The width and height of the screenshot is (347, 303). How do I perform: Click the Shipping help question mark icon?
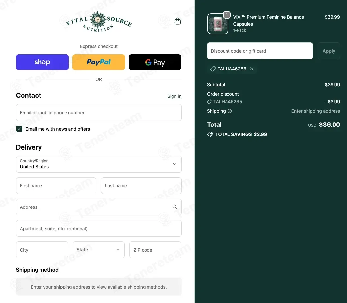tap(230, 111)
